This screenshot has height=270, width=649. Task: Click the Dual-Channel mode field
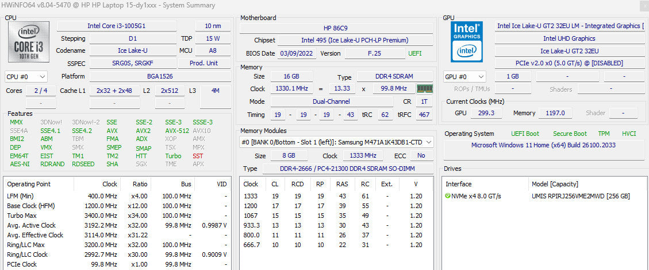pos(332,101)
